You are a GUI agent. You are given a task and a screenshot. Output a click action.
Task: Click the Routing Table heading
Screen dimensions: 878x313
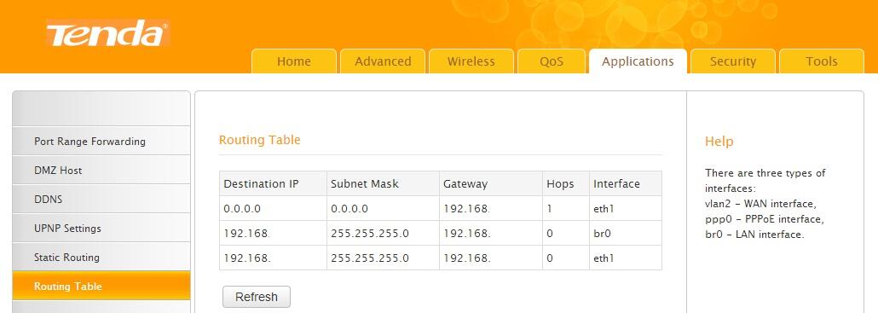(259, 139)
